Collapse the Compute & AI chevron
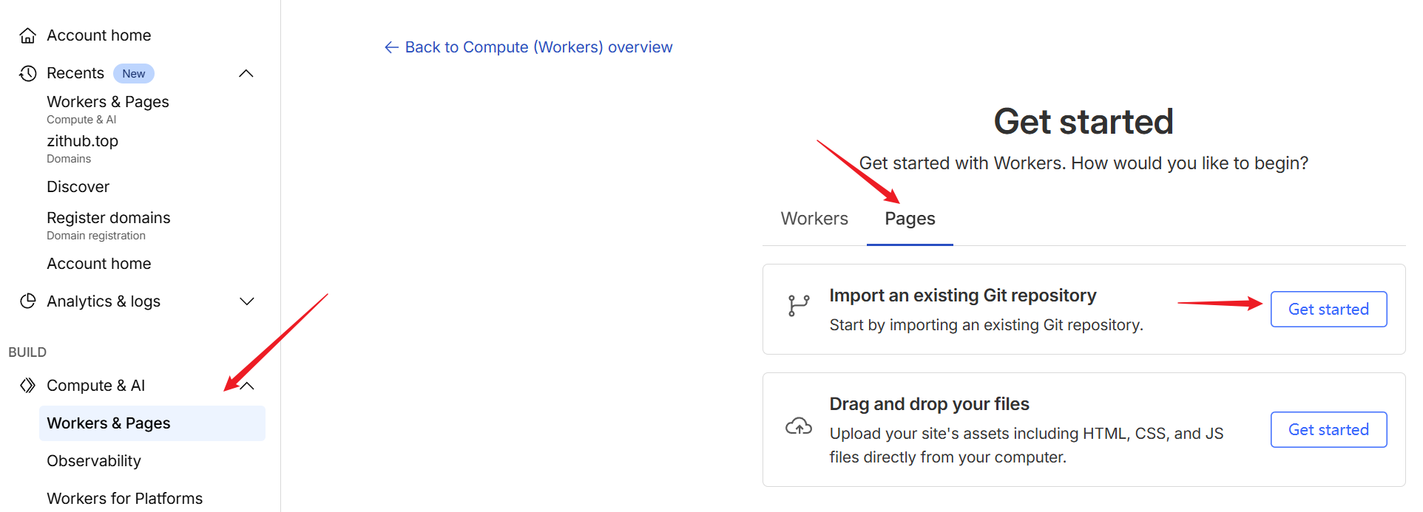The width and height of the screenshot is (1423, 512). (x=247, y=386)
